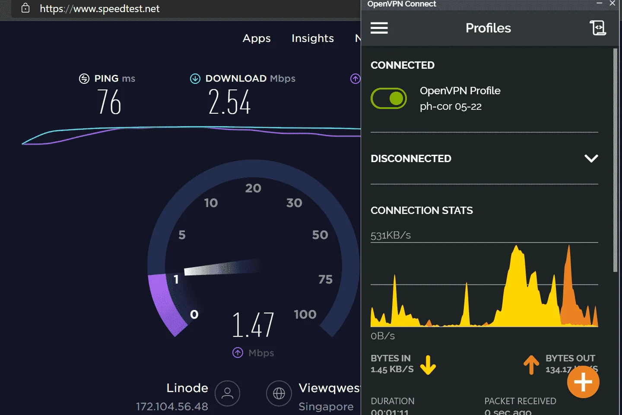This screenshot has width=622, height=415.
Task: Click the speedtest.net URL in address bar
Action: click(x=100, y=9)
